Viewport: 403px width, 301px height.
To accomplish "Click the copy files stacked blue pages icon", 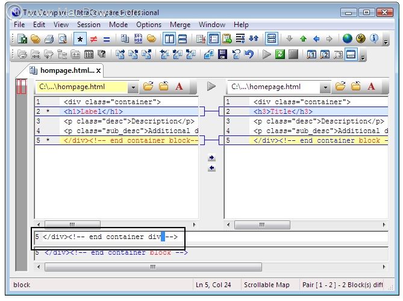I will click(x=209, y=54).
